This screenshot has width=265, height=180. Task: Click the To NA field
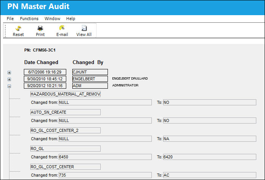click(x=210, y=139)
